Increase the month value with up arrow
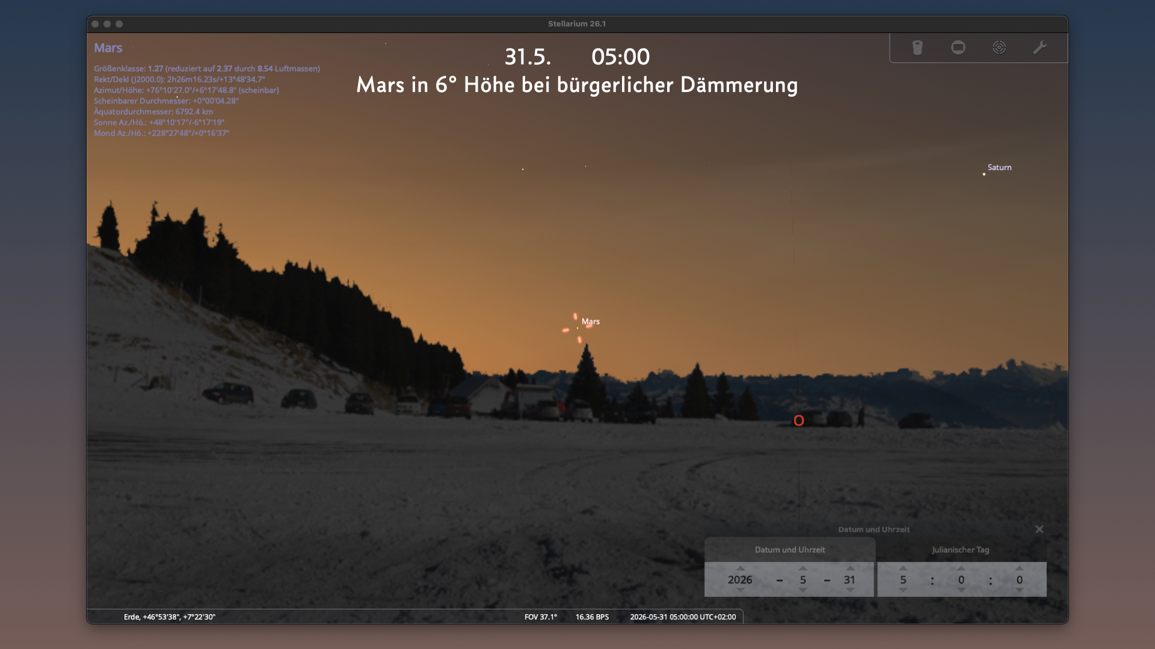 click(x=803, y=568)
